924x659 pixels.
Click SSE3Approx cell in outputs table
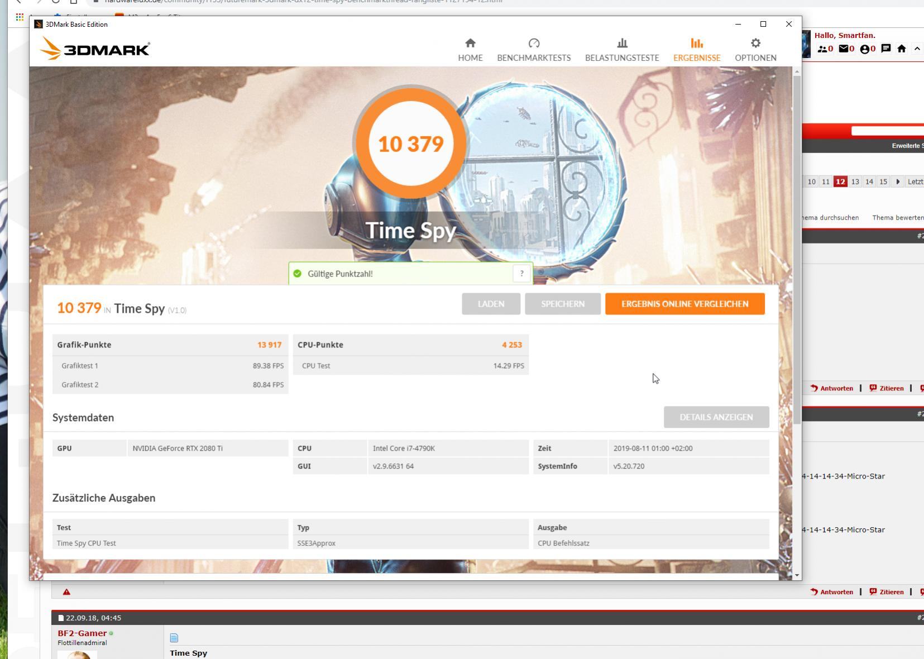(x=316, y=543)
